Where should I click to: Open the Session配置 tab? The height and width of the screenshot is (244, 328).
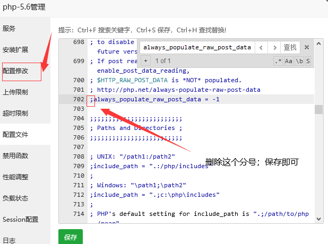[x=20, y=220]
